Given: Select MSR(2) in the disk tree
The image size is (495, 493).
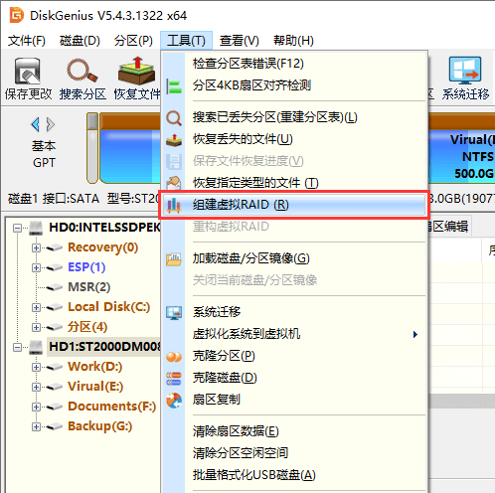Looking at the screenshot, I should [x=88, y=287].
